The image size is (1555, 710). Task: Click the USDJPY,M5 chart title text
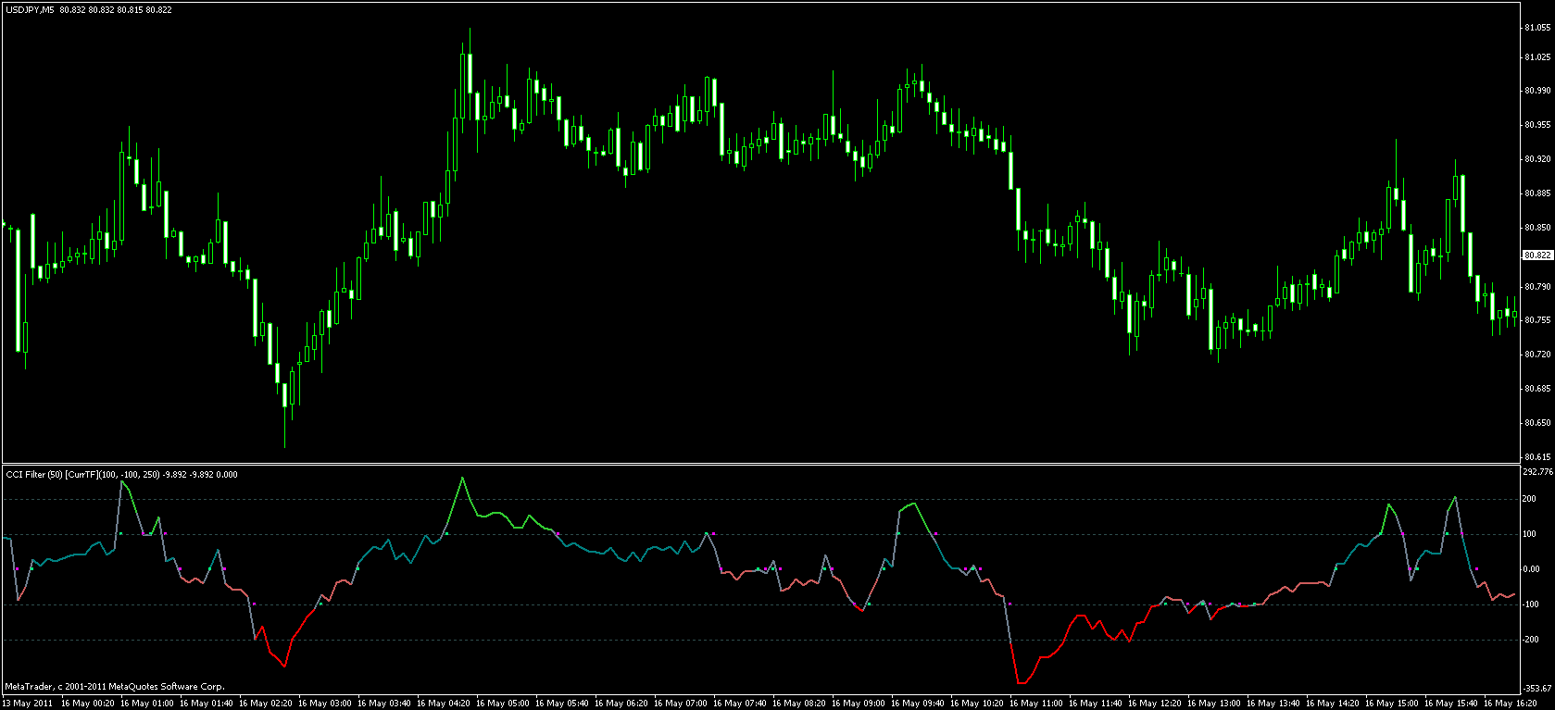point(31,9)
